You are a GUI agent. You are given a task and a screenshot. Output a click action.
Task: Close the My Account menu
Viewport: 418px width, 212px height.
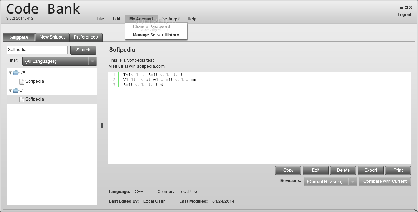tap(141, 19)
